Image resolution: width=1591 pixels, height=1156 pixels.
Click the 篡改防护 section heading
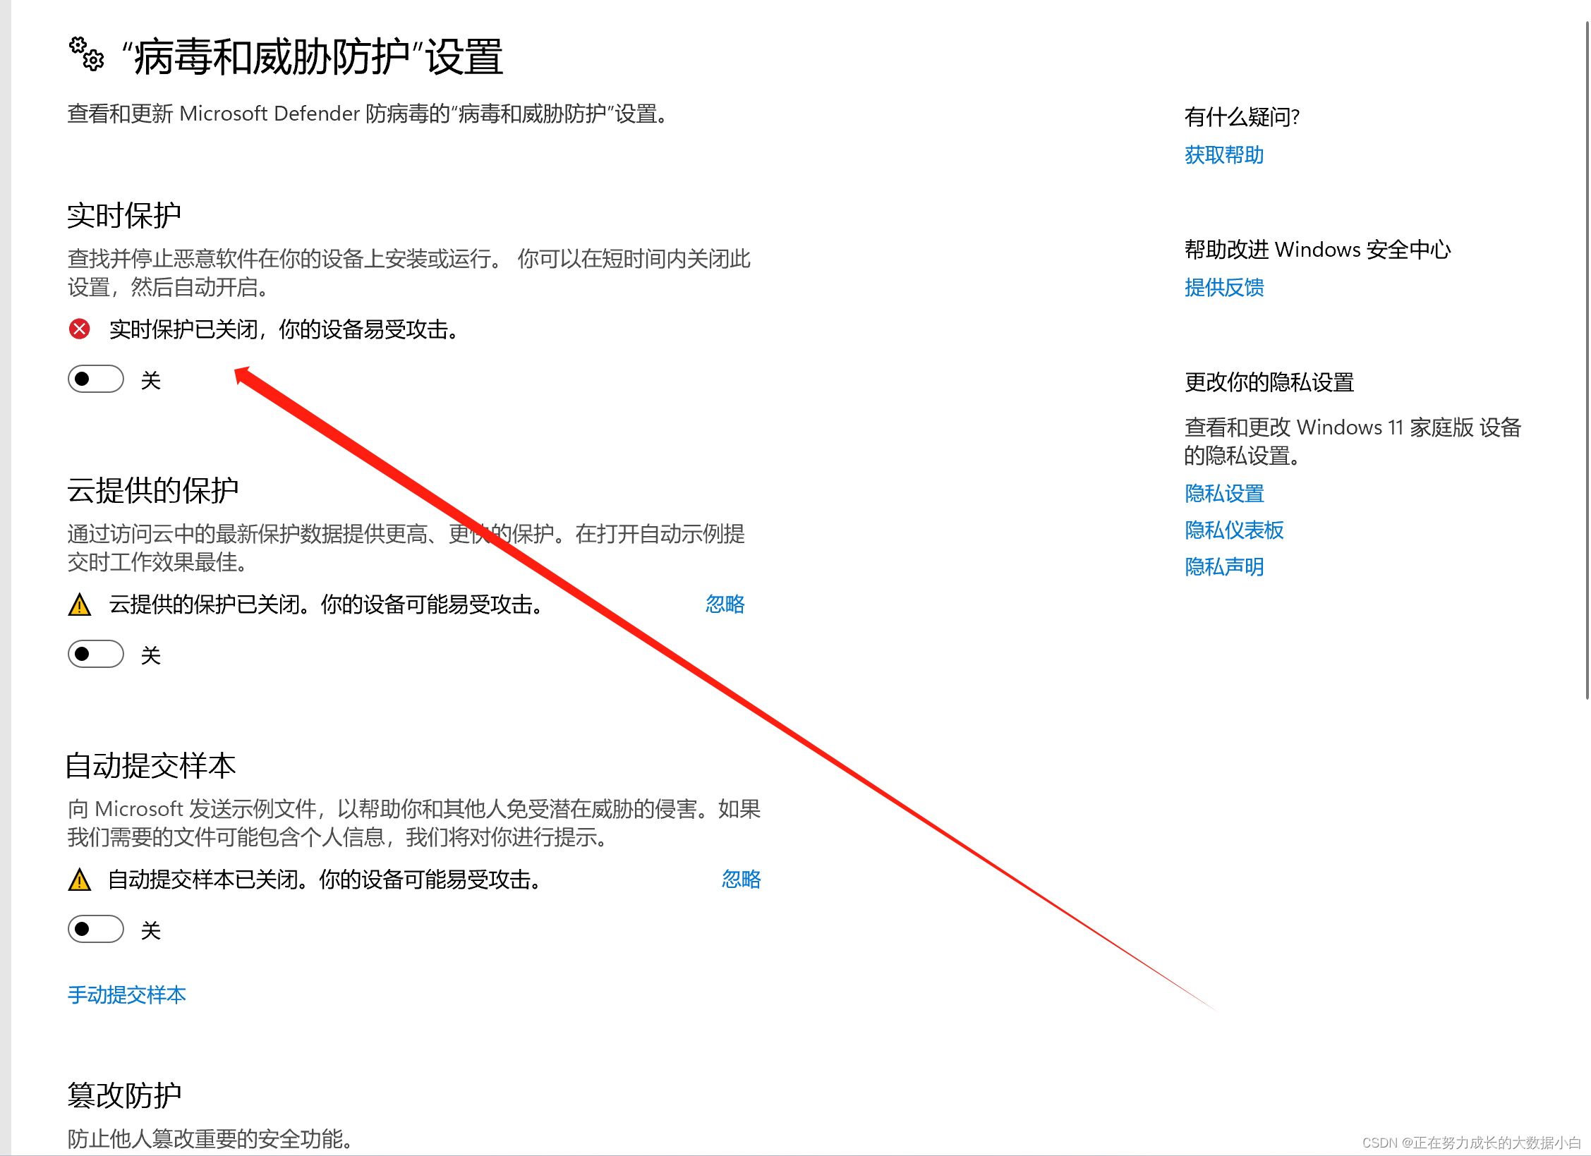pyautogui.click(x=124, y=1096)
